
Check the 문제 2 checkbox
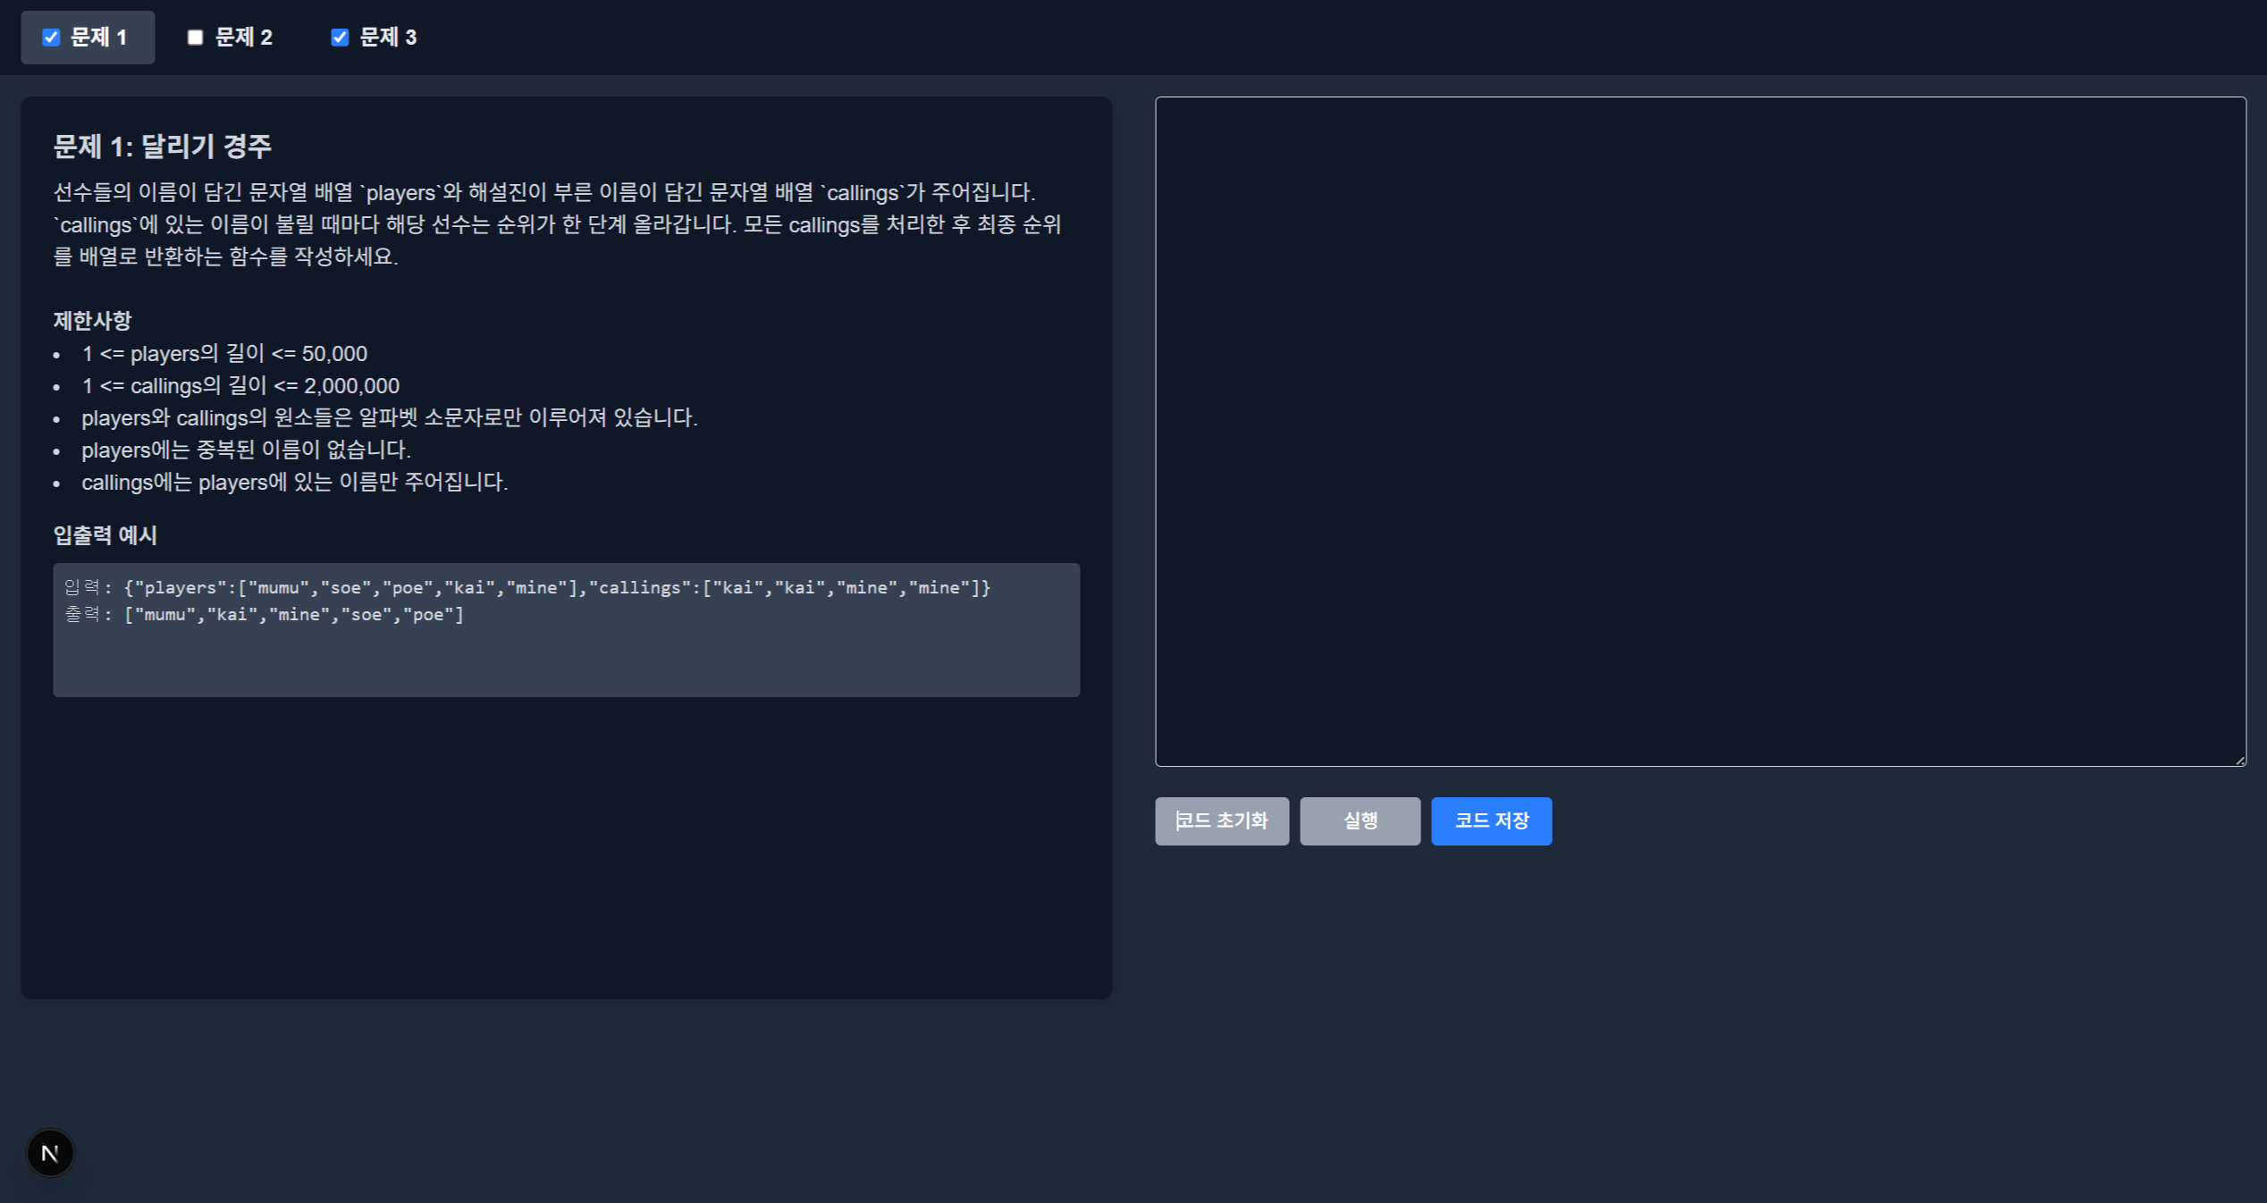tap(195, 38)
